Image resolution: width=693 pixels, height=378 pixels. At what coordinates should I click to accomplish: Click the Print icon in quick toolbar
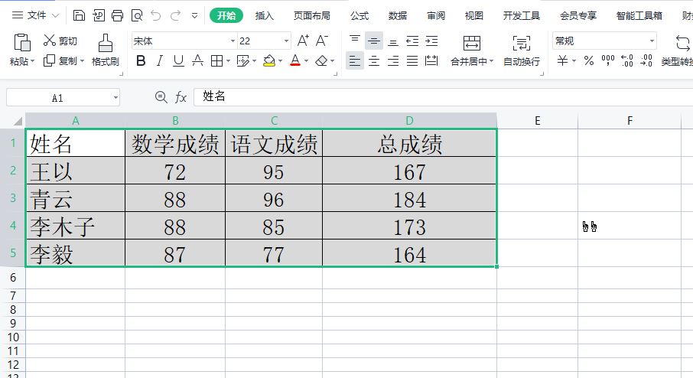click(117, 15)
